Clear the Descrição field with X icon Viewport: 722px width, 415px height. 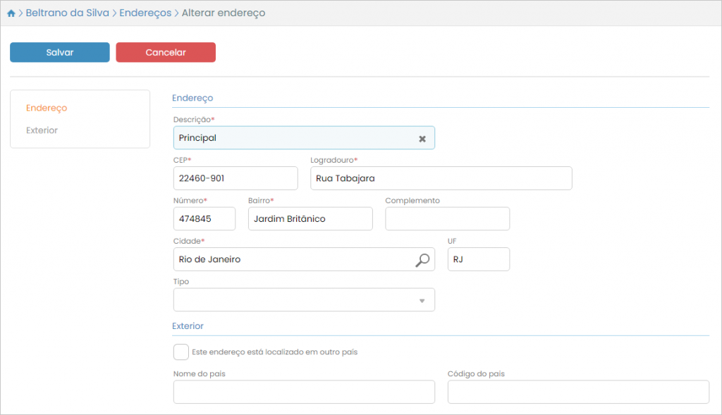coord(422,139)
